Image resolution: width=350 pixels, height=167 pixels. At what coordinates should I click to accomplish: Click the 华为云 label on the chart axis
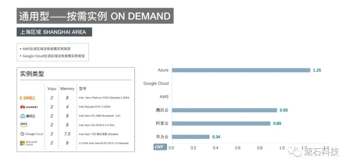point(162,137)
